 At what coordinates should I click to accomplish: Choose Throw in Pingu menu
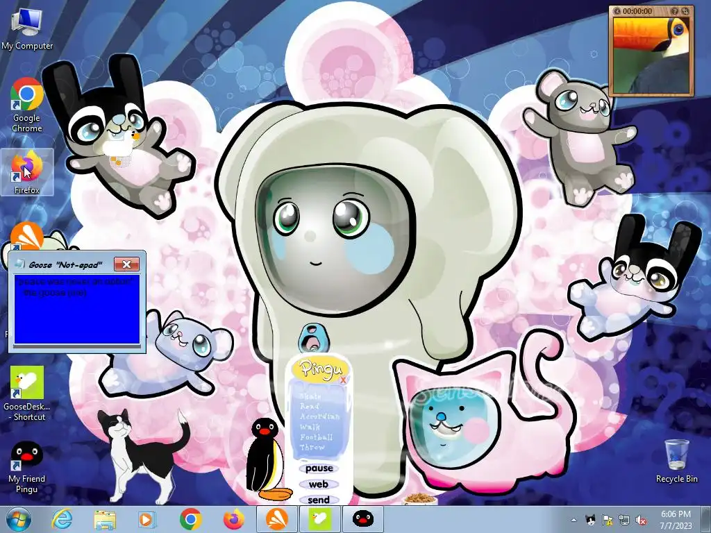click(312, 447)
